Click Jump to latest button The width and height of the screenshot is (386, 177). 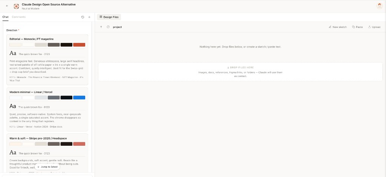tap(47, 167)
